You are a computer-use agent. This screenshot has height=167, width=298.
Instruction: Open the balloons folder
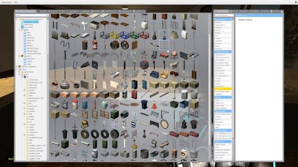(x=32, y=93)
